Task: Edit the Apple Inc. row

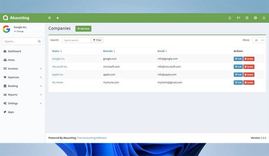Action: point(238,74)
